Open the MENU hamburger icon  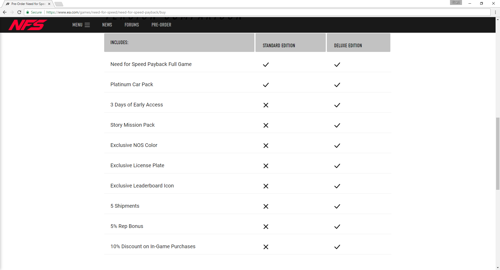pyautogui.click(x=87, y=25)
